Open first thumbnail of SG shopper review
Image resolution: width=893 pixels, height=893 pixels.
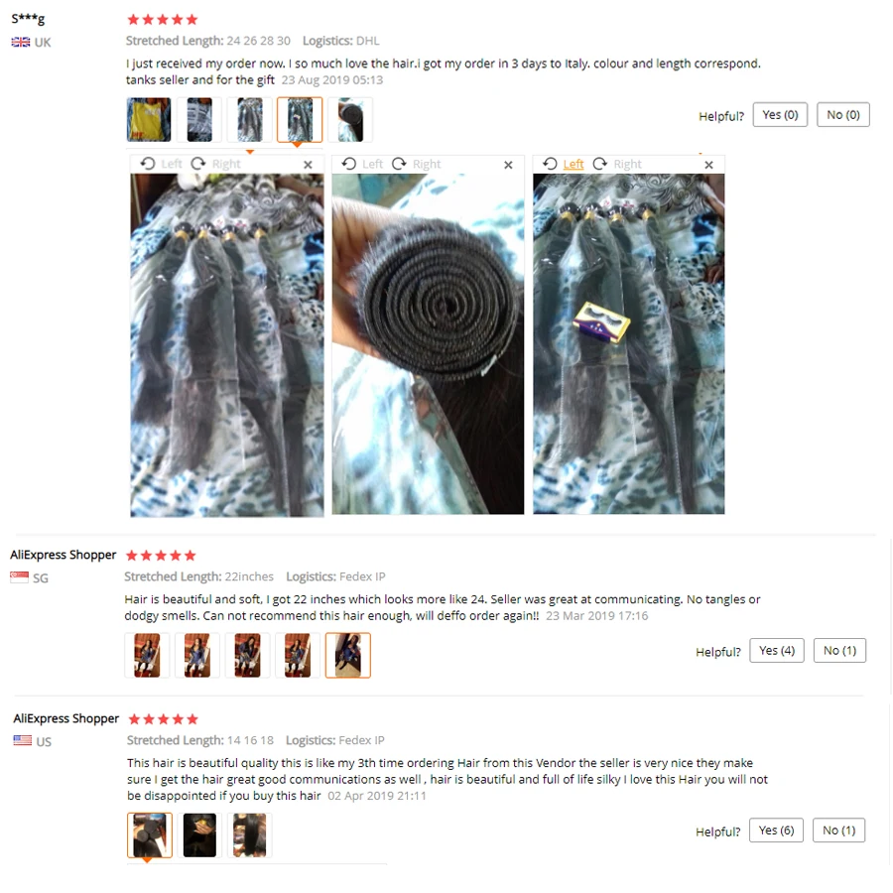[147, 656]
